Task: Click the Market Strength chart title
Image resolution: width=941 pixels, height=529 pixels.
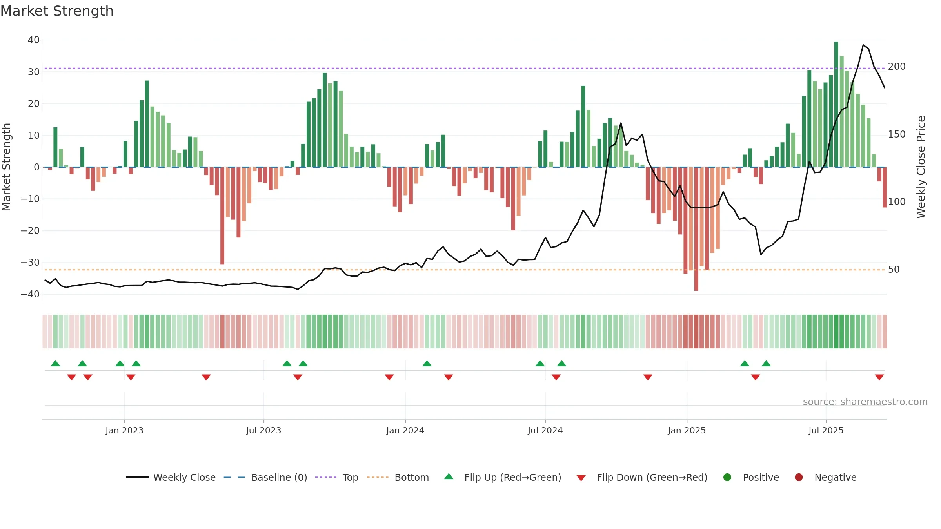Action: [x=57, y=11]
